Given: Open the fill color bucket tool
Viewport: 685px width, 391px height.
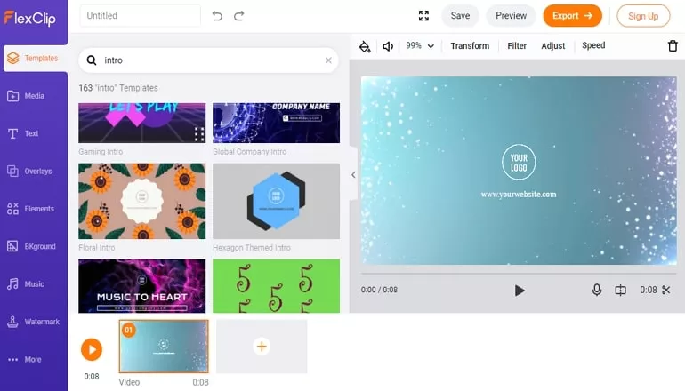Looking at the screenshot, I should [365, 46].
